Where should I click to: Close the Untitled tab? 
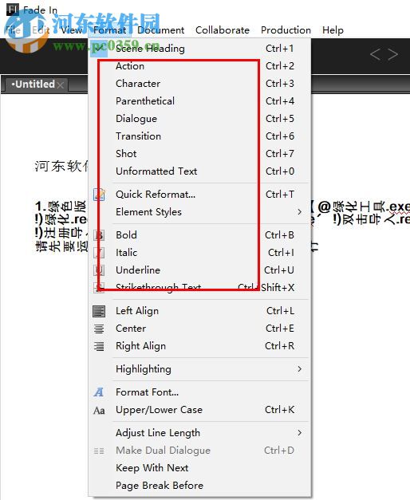coord(61,85)
